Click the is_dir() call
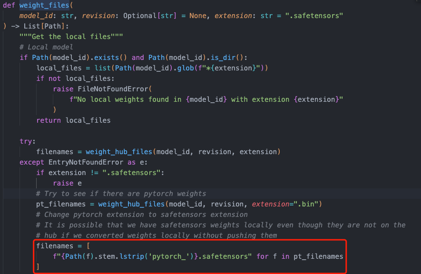The image size is (421, 274). pos(226,58)
